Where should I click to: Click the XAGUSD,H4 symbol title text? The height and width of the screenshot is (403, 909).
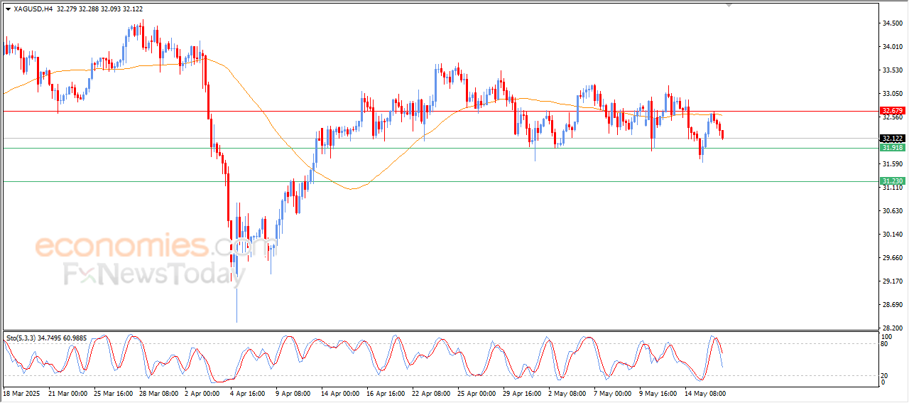click(33, 9)
